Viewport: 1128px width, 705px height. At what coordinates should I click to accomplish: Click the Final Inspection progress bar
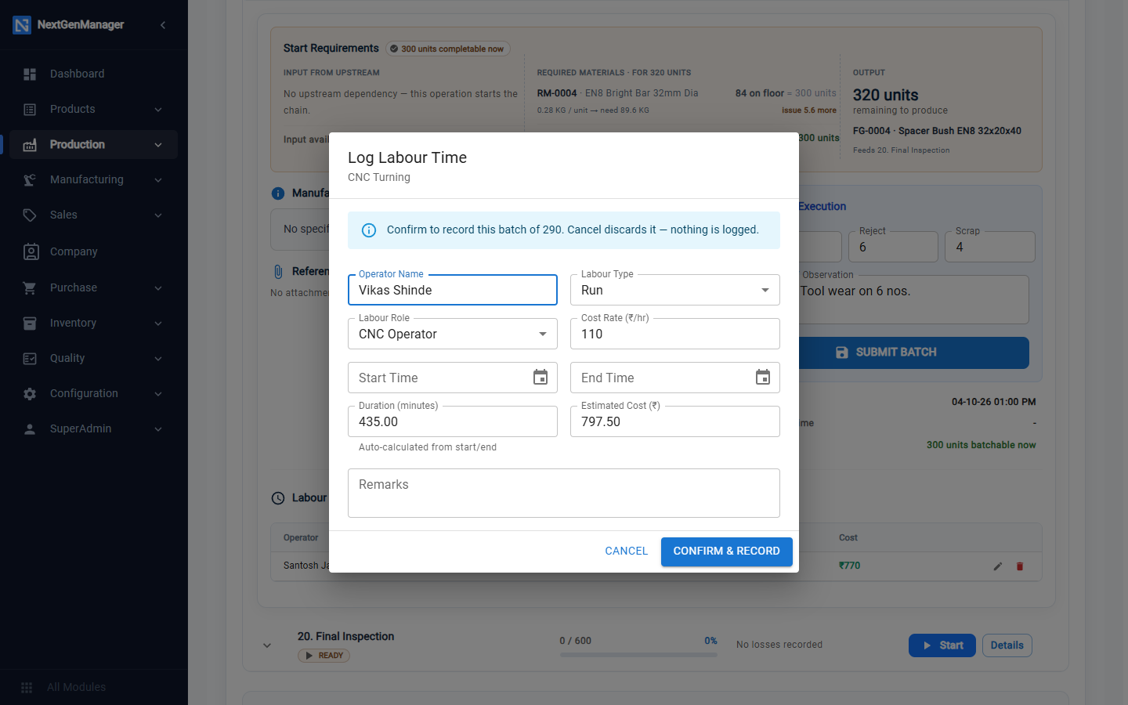pyautogui.click(x=638, y=655)
